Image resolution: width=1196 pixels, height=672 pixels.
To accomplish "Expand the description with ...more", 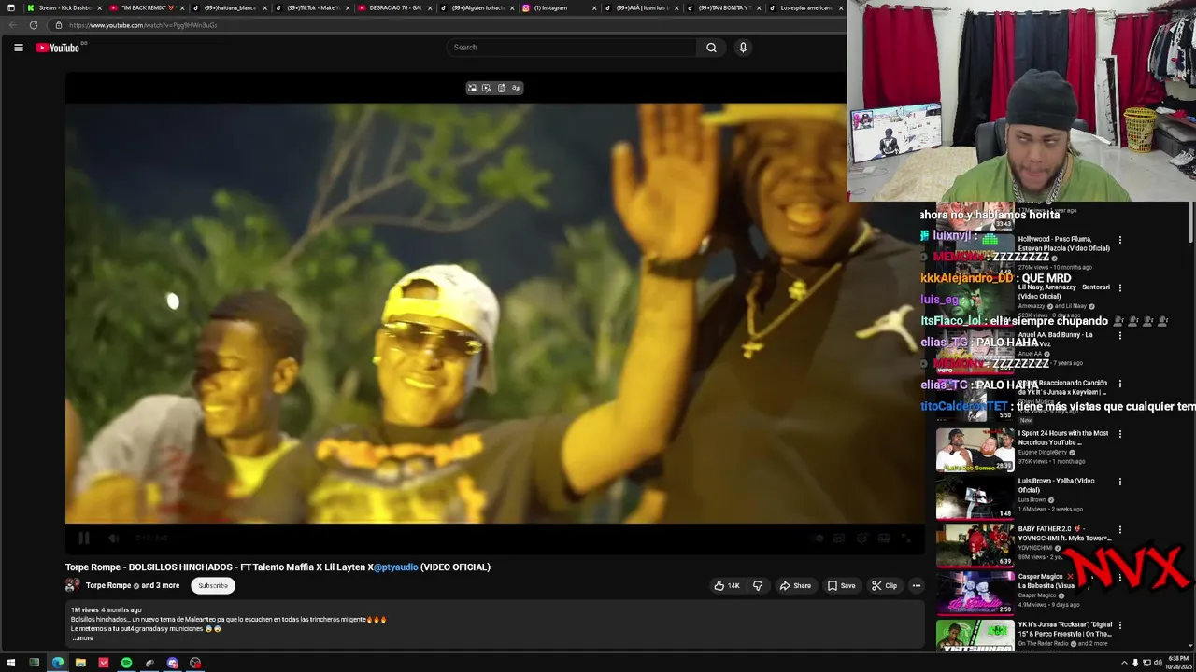I will coord(83,638).
